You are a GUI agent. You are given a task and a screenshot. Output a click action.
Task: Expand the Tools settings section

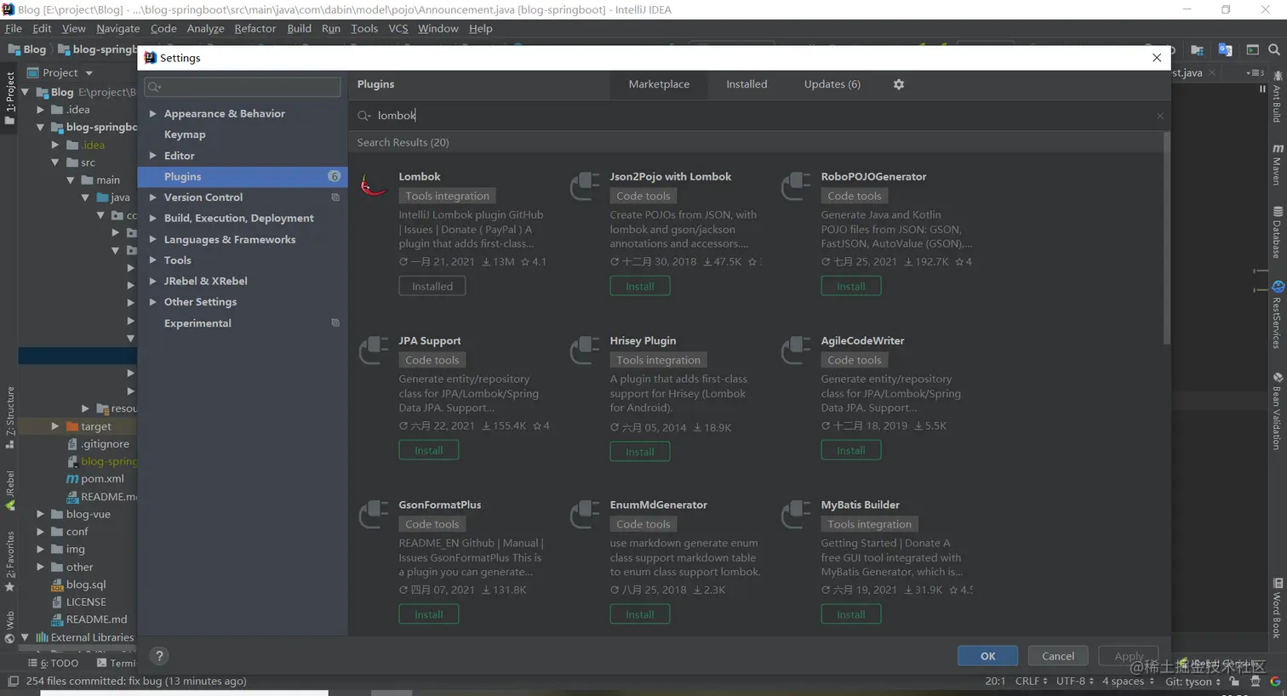(x=152, y=260)
